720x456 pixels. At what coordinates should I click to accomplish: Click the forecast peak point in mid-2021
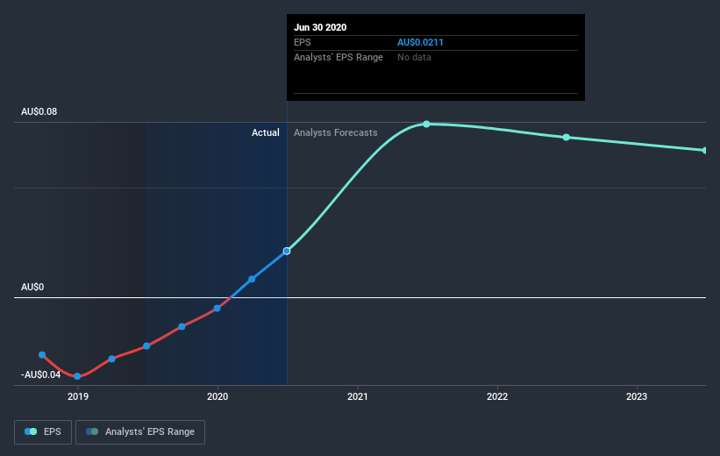tap(426, 124)
